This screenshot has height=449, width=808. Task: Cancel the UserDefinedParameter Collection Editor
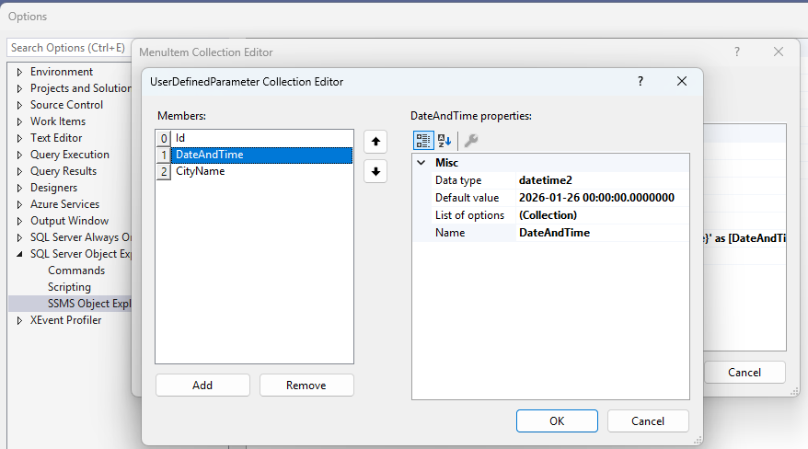(648, 421)
